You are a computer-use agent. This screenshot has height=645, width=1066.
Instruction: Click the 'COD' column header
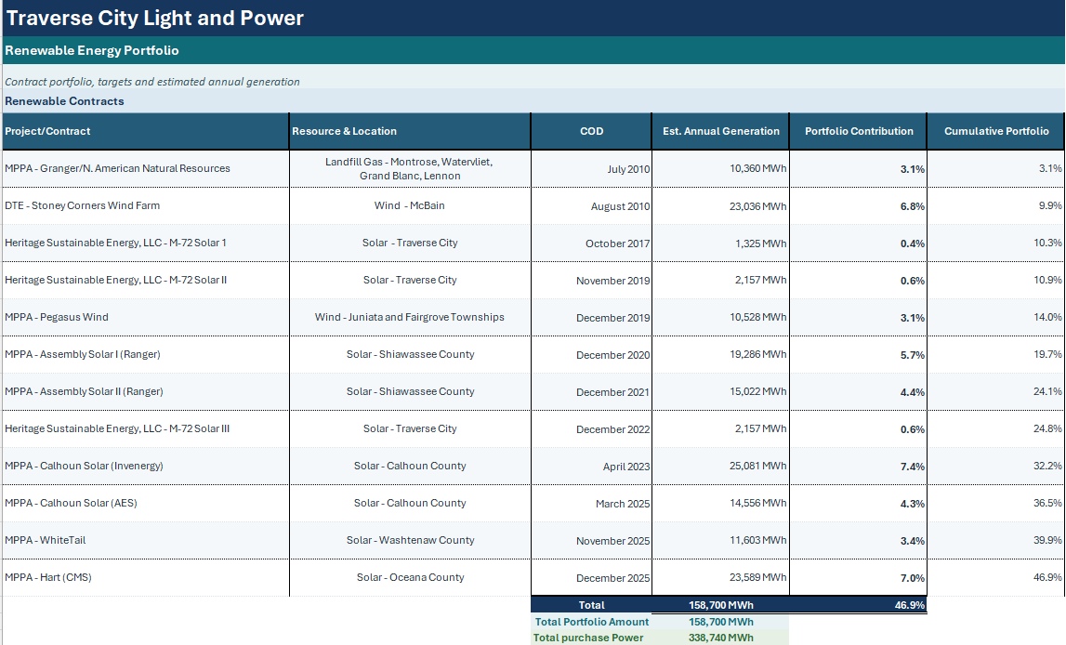(x=591, y=131)
